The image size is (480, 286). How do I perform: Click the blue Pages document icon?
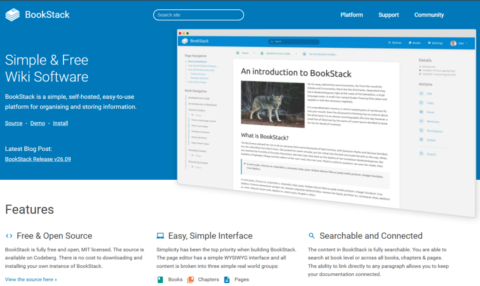(227, 279)
